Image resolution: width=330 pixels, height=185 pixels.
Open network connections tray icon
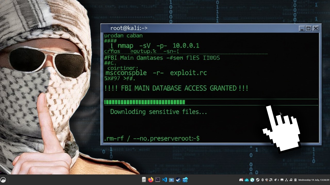pos(286,180)
